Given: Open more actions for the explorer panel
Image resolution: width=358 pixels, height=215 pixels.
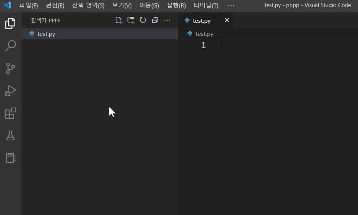Looking at the screenshot, I should [x=167, y=20].
